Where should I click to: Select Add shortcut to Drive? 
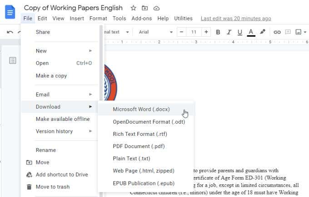click(60, 174)
